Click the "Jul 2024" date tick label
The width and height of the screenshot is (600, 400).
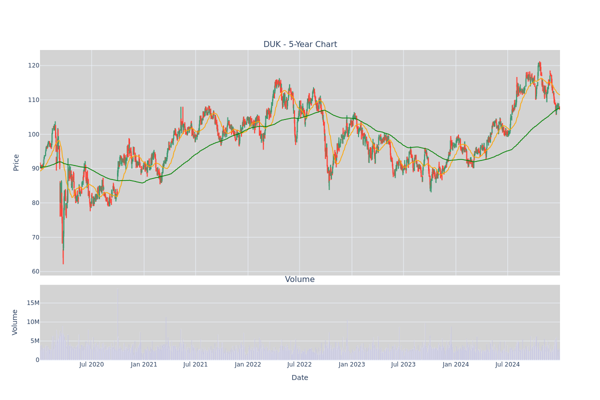tap(507, 364)
